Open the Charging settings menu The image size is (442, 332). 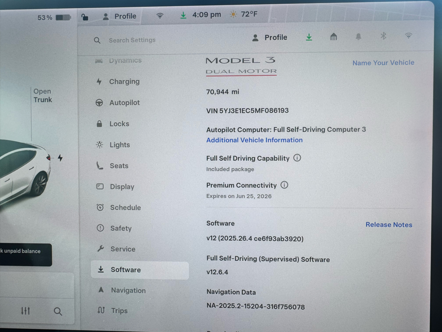click(x=124, y=82)
